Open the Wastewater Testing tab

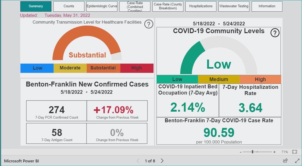[x=234, y=6]
